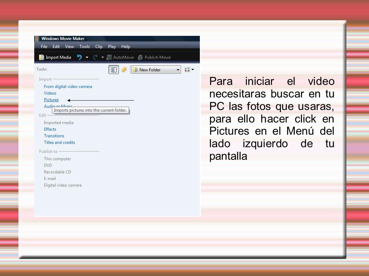This screenshot has width=369, height=276.
Task: Click the Redo arrow icon
Action: coord(95,57)
